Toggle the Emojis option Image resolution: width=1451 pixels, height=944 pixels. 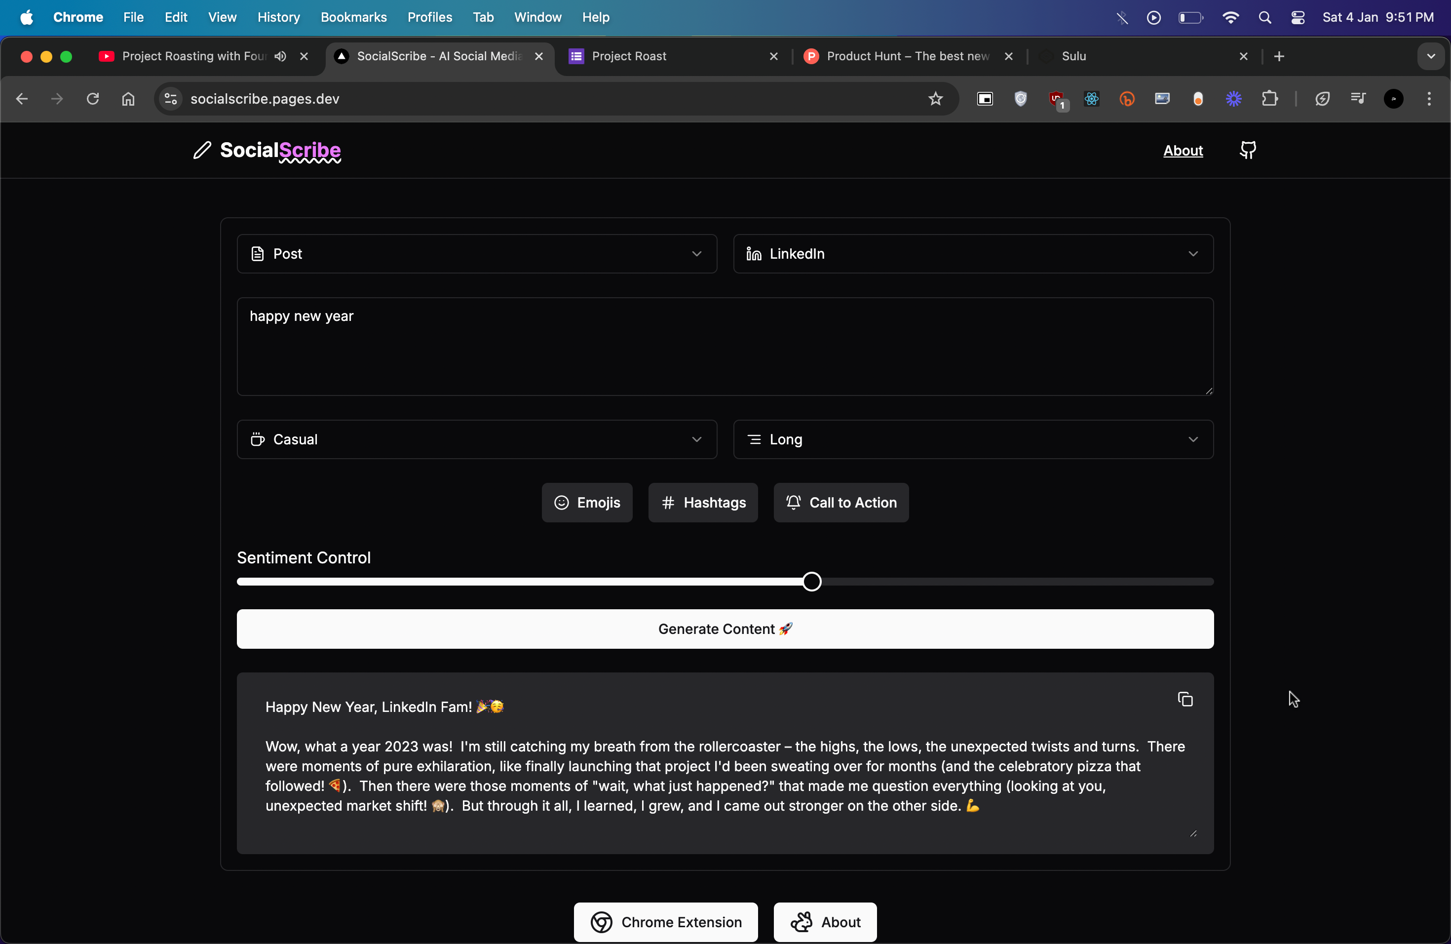586,503
